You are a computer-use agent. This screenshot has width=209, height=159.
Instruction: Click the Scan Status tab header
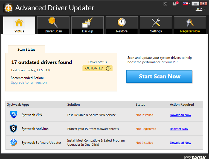coord(26,49)
